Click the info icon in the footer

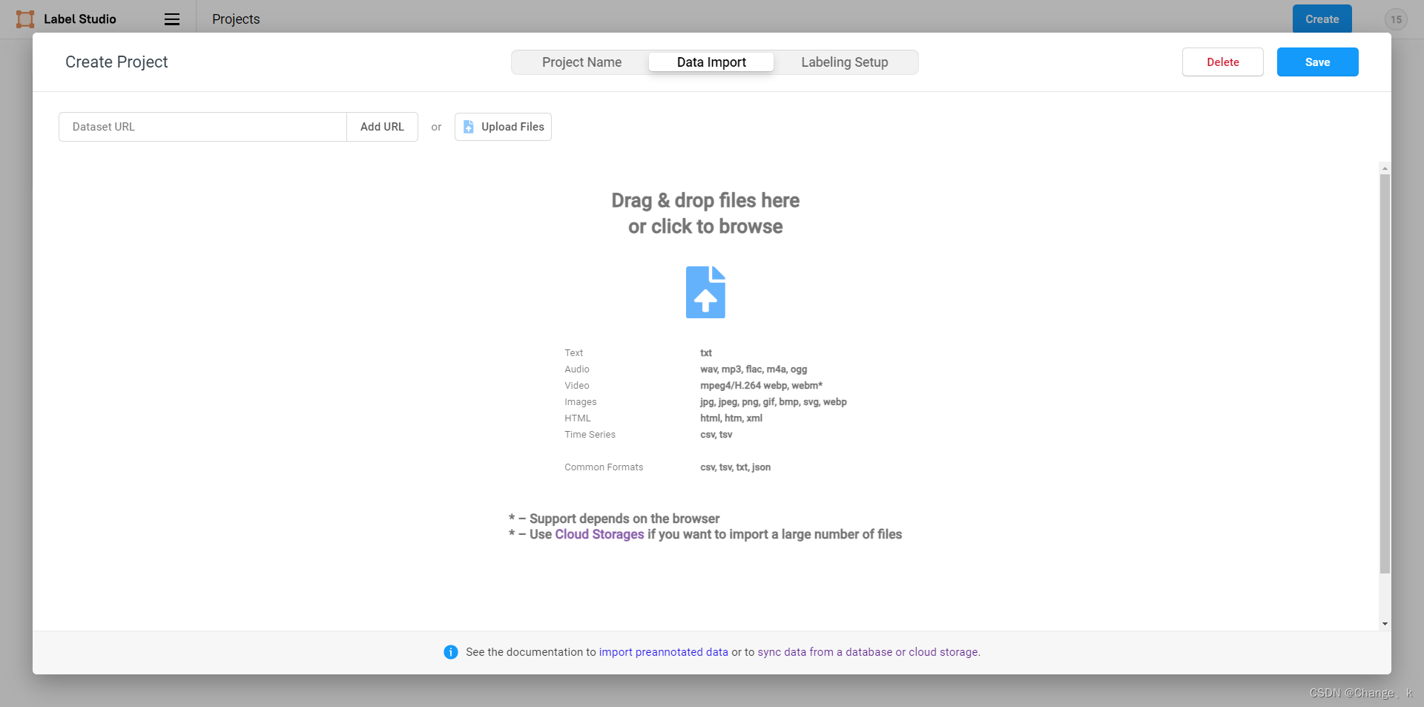pos(451,652)
